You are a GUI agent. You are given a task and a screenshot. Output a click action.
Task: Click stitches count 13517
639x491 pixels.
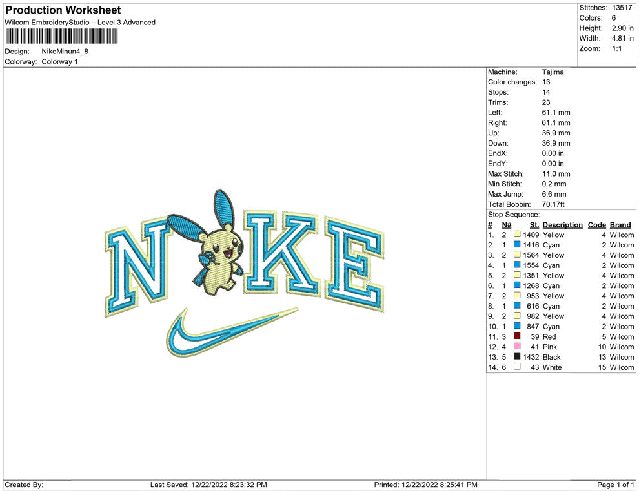622,8
